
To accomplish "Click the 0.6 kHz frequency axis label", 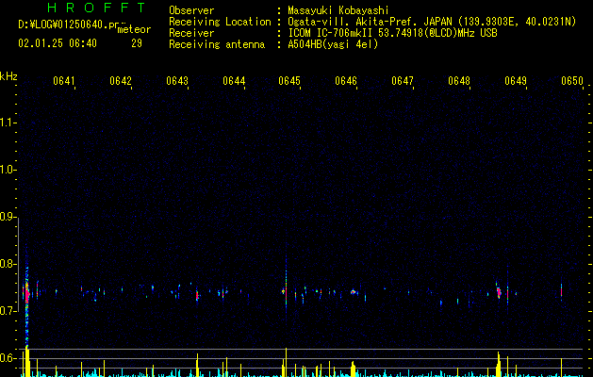I will click(x=8, y=358).
